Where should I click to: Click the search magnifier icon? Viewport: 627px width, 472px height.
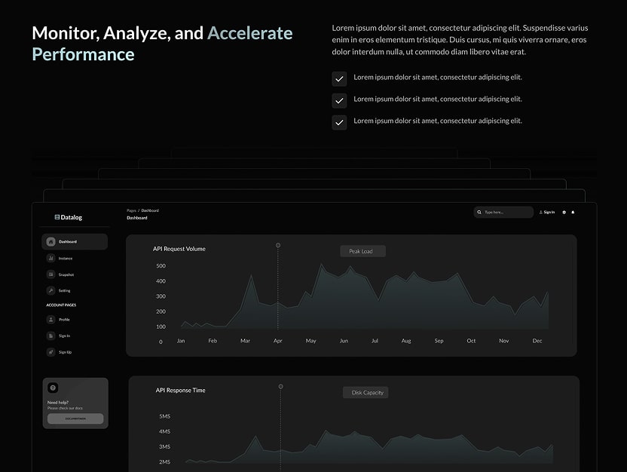pyautogui.click(x=479, y=212)
